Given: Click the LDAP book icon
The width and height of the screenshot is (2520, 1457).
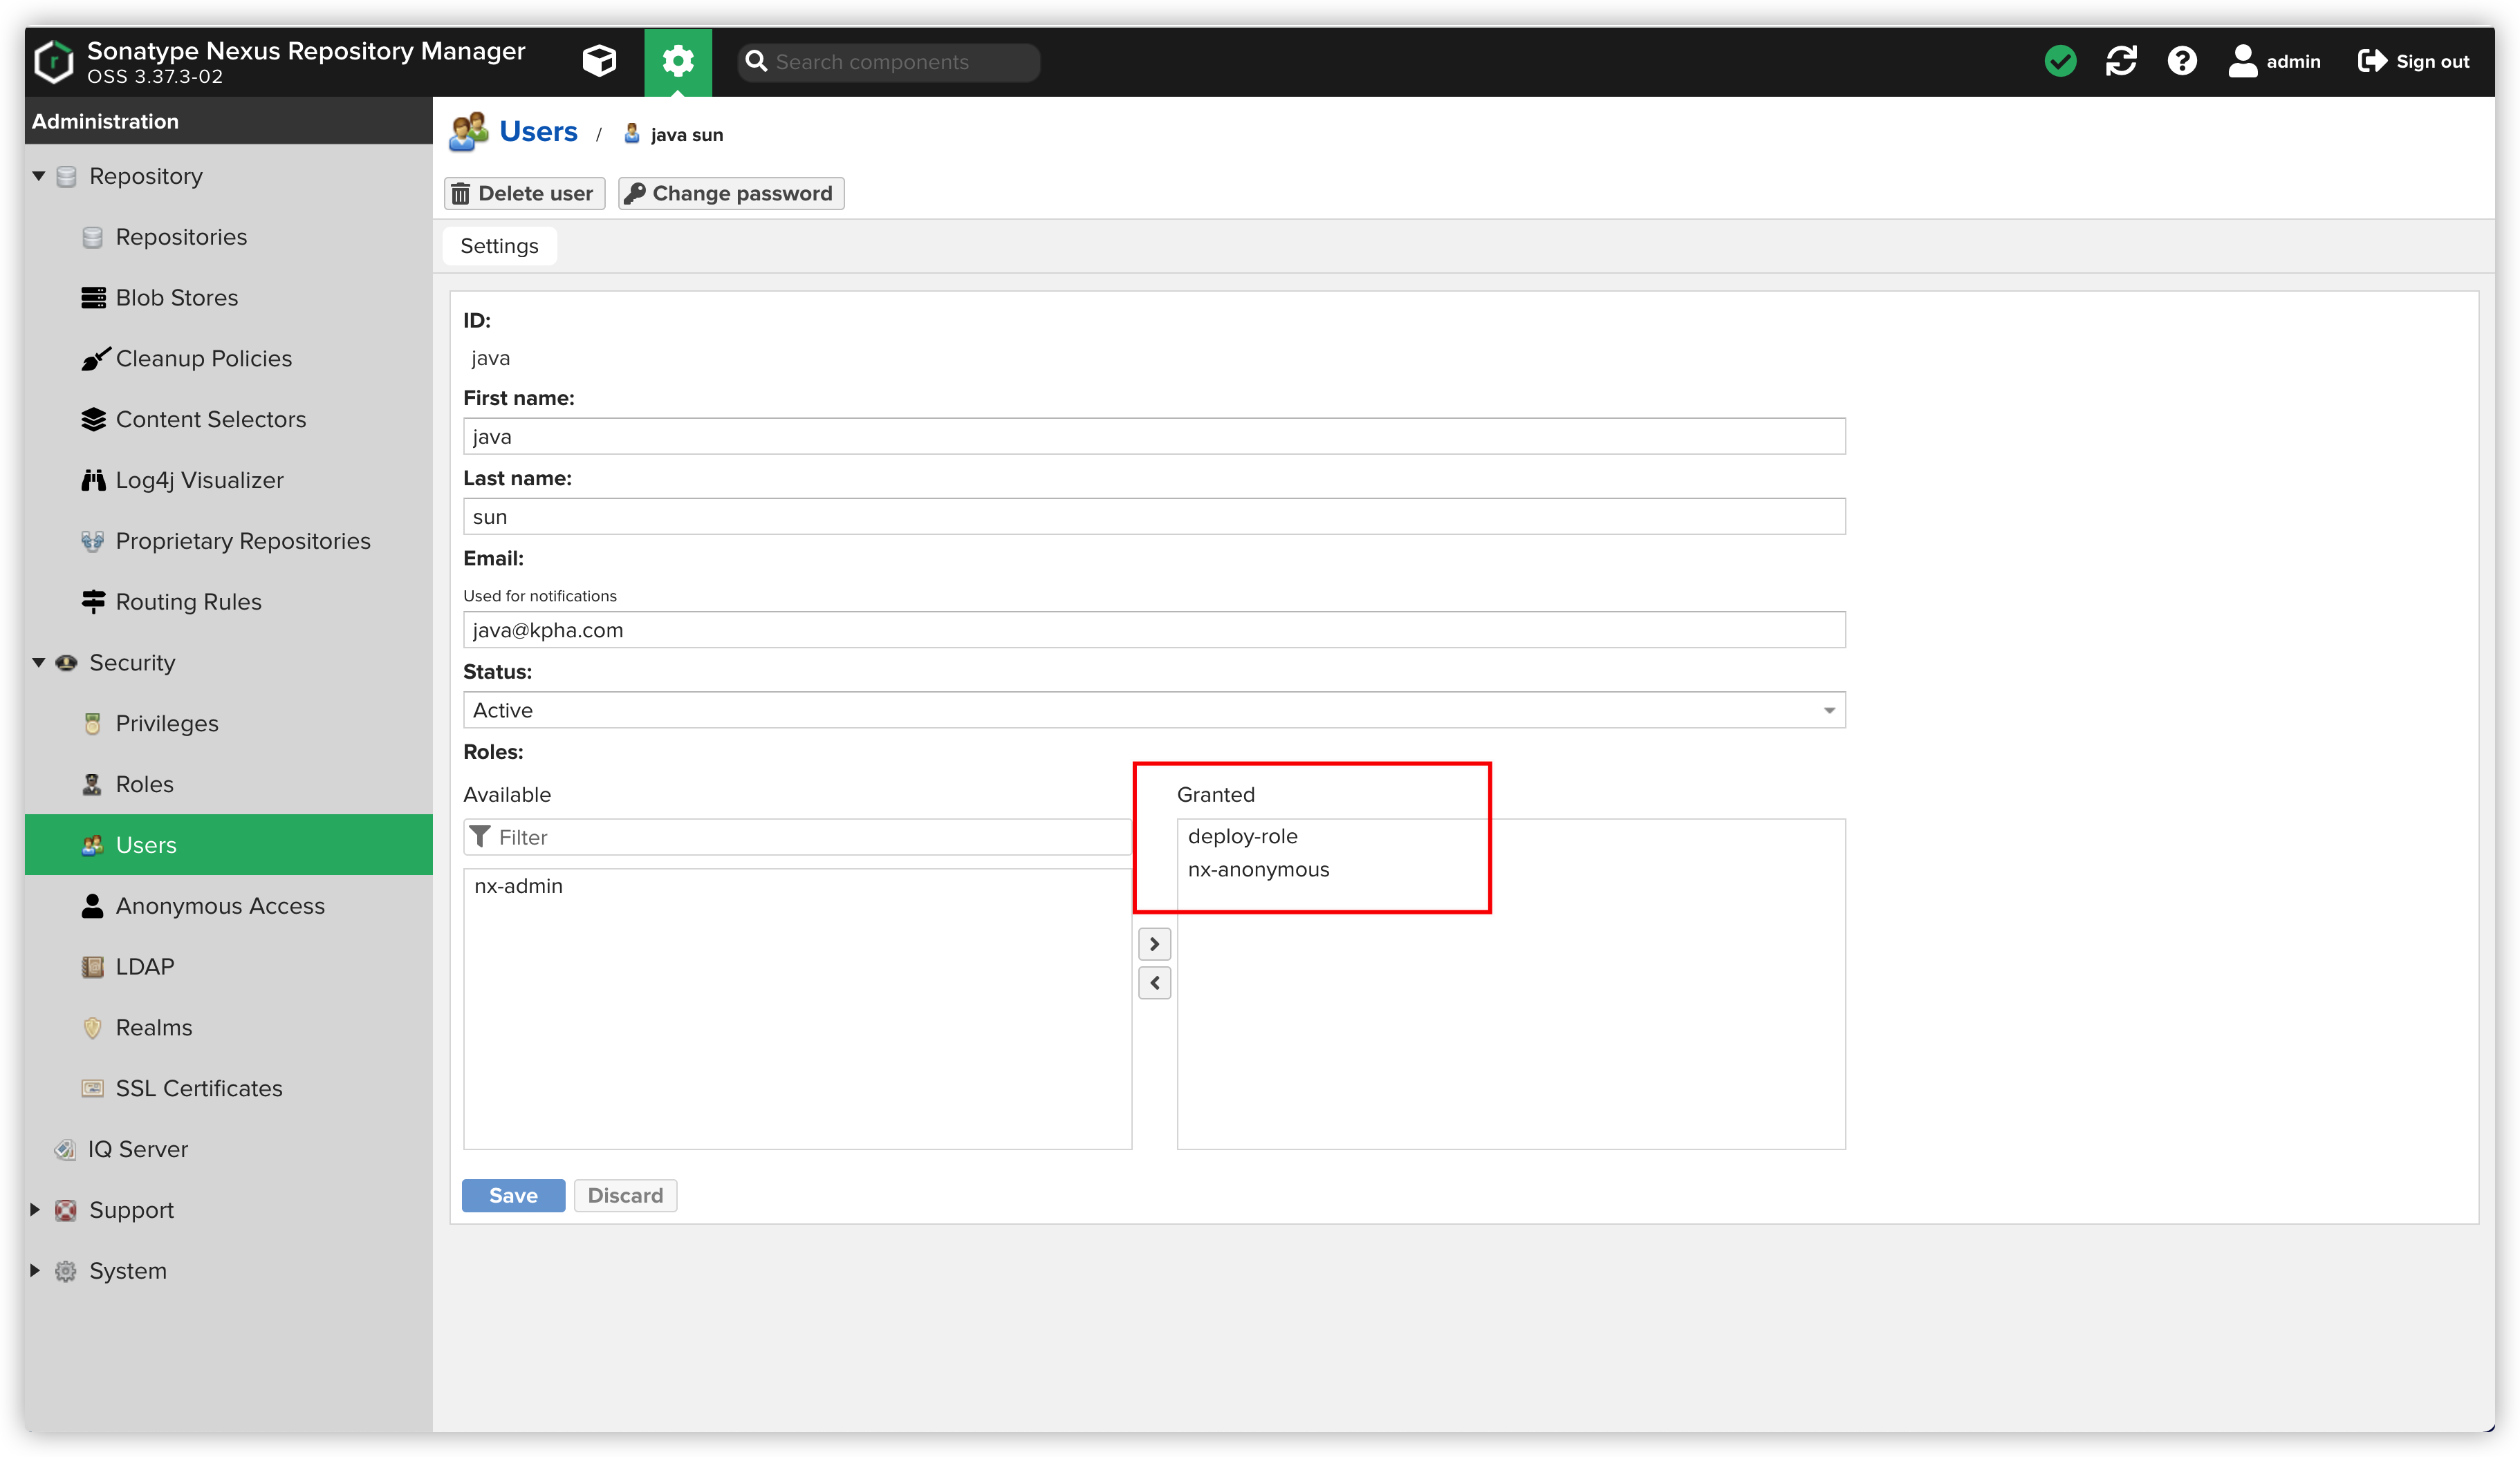Looking at the screenshot, I should click(x=93, y=968).
